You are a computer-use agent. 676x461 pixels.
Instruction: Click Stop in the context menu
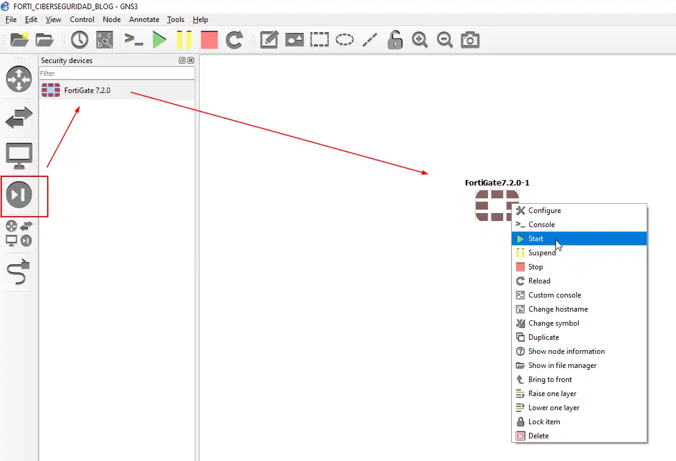click(x=579, y=267)
